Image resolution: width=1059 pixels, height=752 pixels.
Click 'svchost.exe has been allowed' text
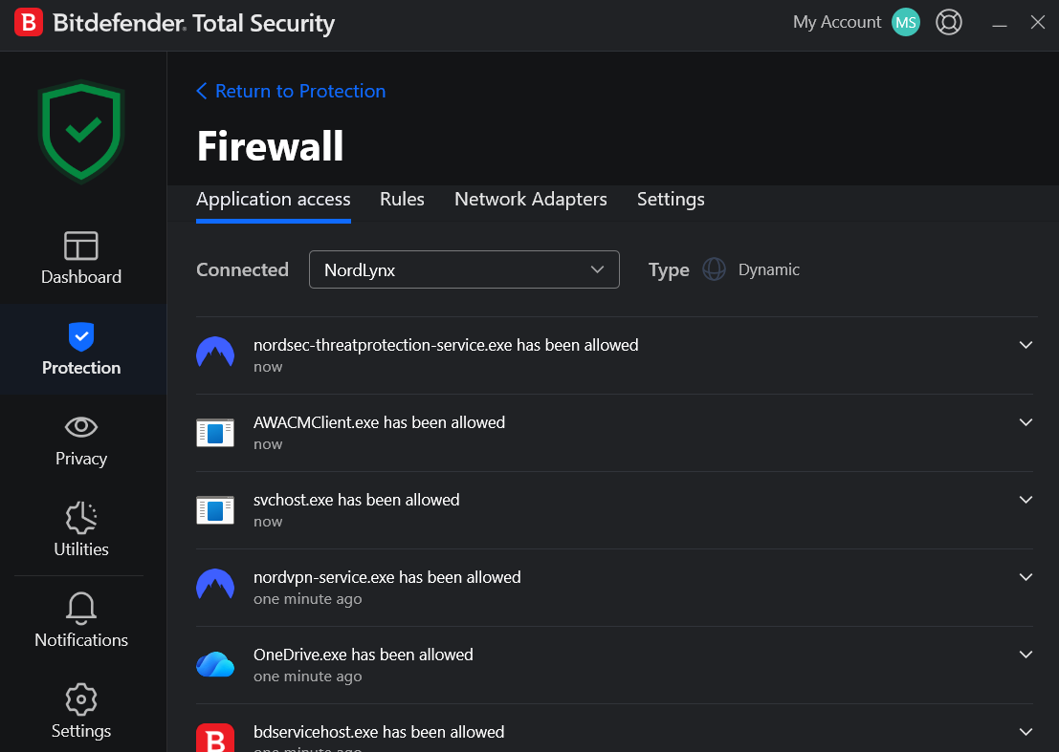pos(356,500)
